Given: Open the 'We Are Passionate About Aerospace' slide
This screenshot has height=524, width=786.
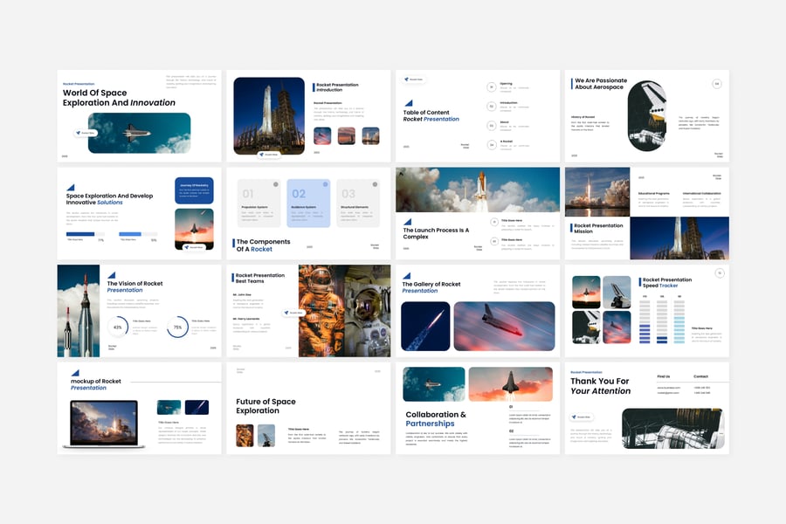Looking at the screenshot, I should [646, 115].
